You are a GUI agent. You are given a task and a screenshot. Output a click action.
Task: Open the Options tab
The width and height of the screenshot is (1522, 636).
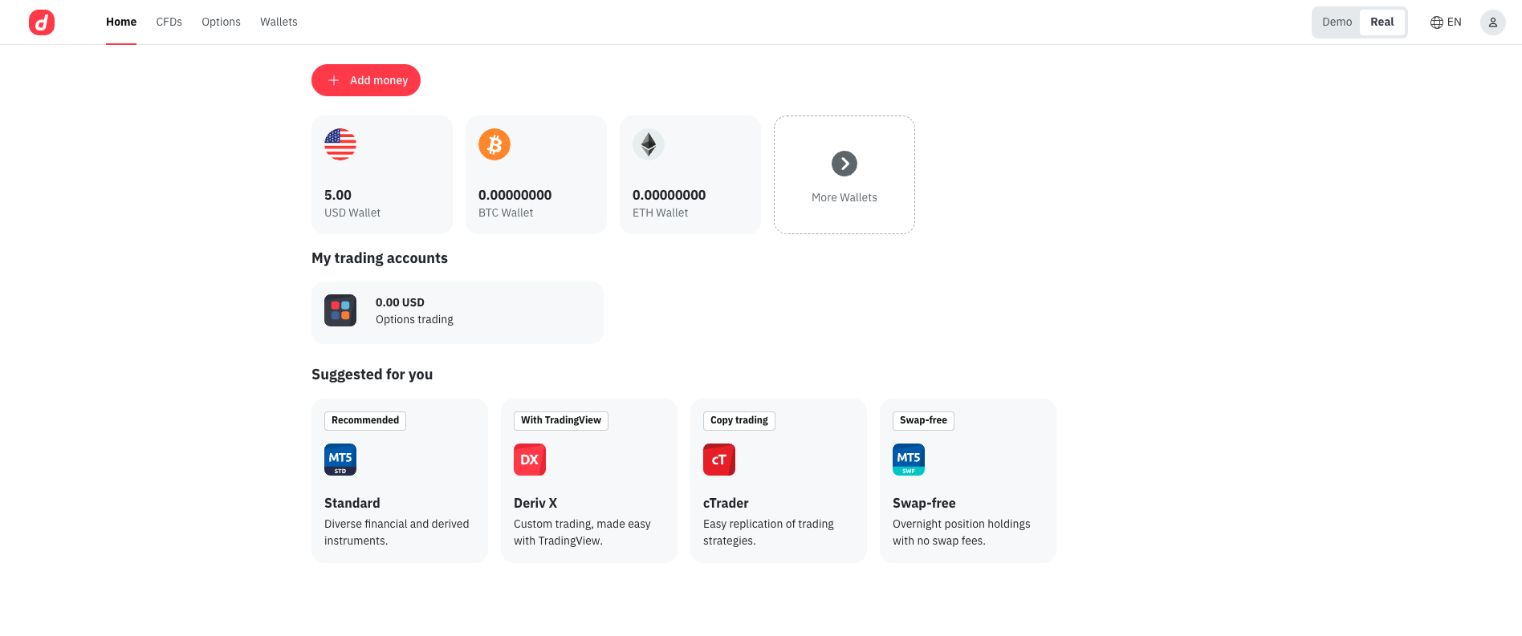tap(221, 22)
